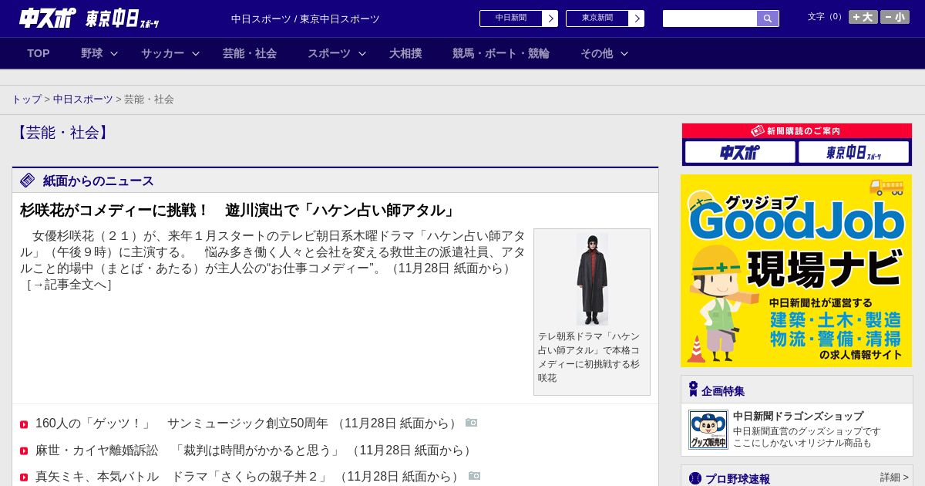Open the 真矢ミキ、本気バトル article link
This screenshot has width=925, height=486.
249,477
